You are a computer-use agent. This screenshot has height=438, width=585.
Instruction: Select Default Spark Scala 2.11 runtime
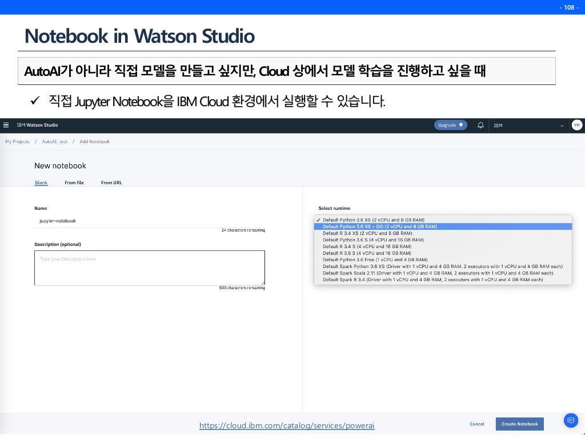click(x=438, y=273)
